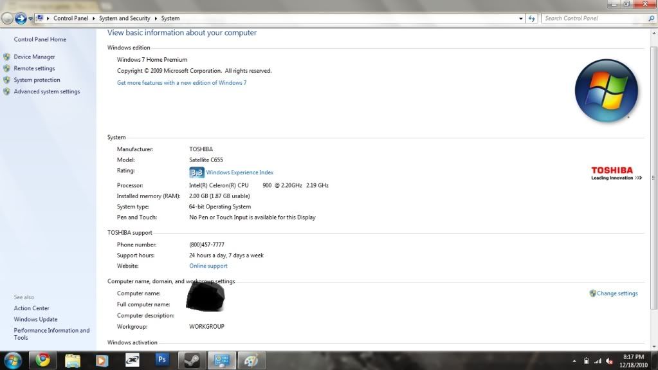658x370 pixels.
Task: Show hidden system tray icons
Action: (x=574, y=361)
